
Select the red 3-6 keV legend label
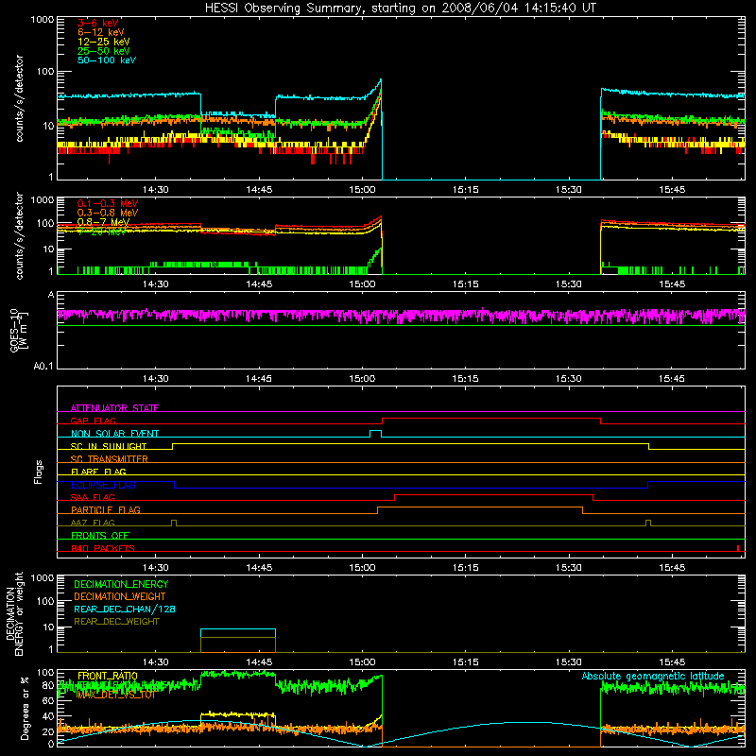point(98,23)
